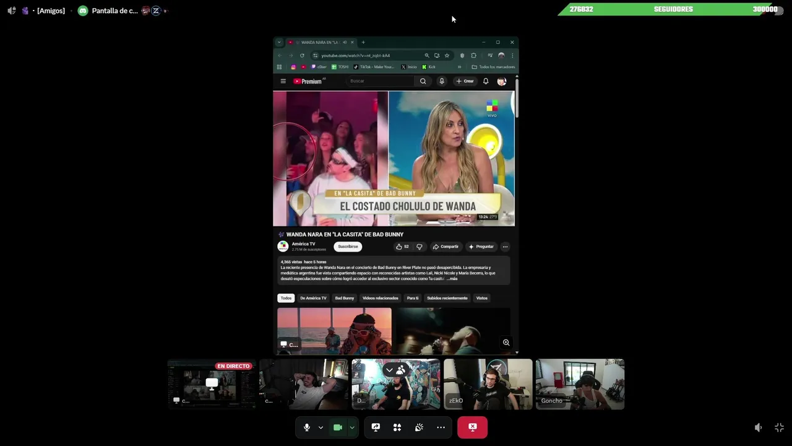Select zEkO's video tile

[x=488, y=384]
